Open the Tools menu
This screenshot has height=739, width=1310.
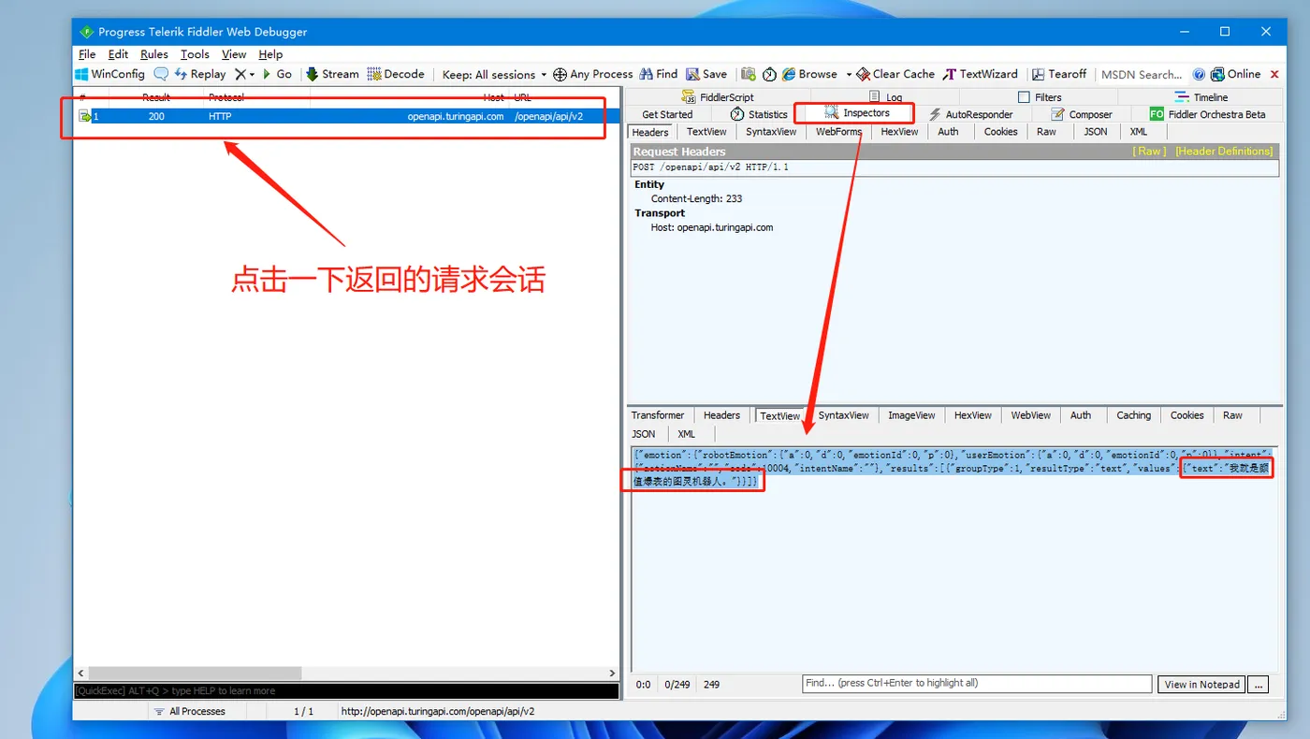[x=195, y=54]
